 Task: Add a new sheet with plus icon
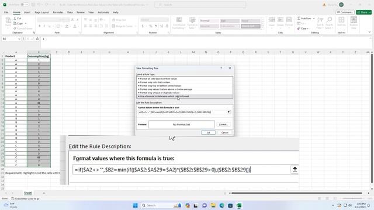(44, 193)
